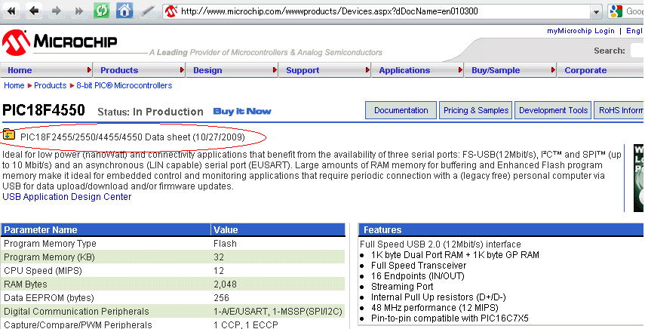The height and width of the screenshot is (329, 645).
Task: Click the Status: In Production text
Action: (150, 112)
